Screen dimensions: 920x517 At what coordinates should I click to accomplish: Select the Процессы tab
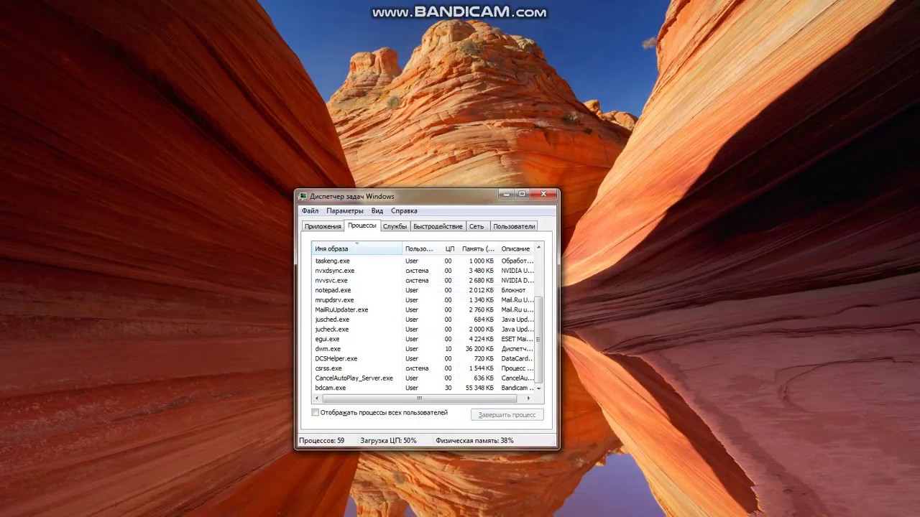point(362,225)
